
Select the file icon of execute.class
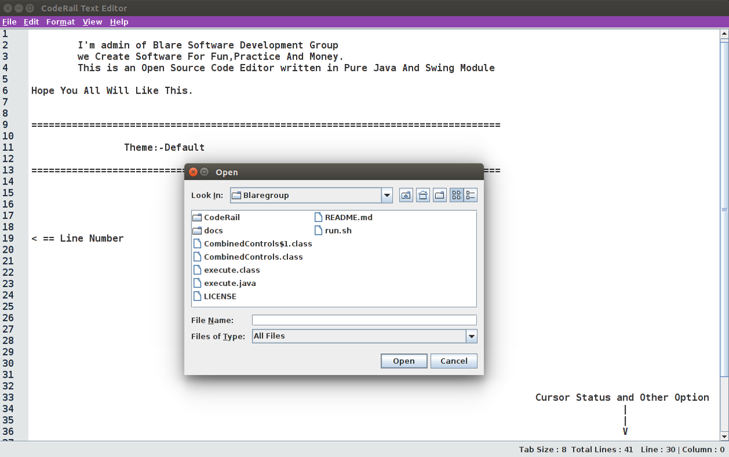197,270
